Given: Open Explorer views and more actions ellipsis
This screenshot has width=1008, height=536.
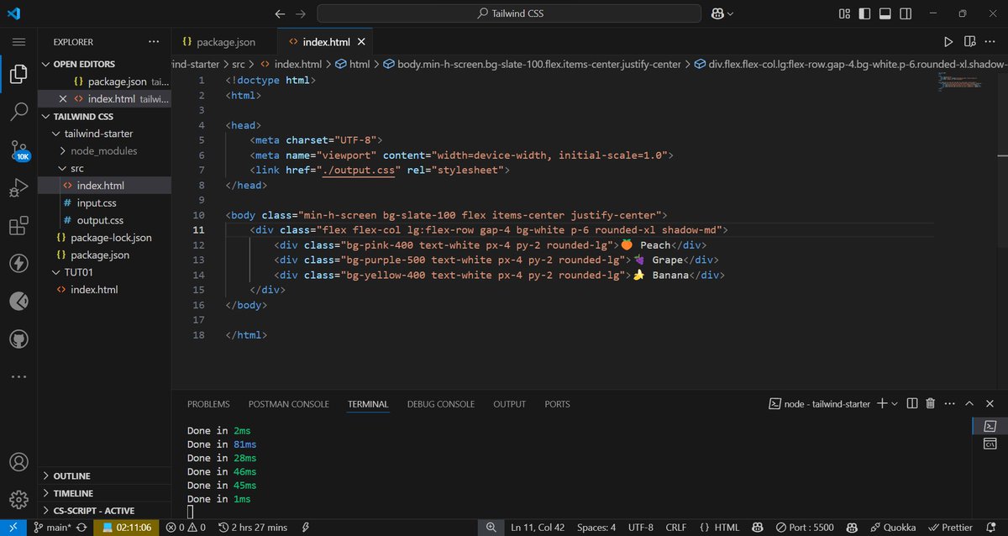Looking at the screenshot, I should pyautogui.click(x=153, y=42).
